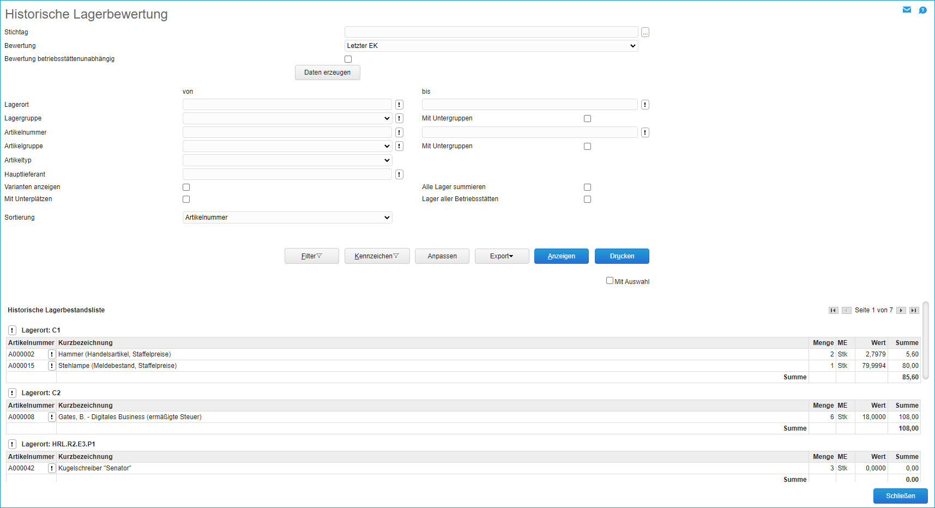Viewport: 935px width, 508px height.
Task: Focus the Hauptlieferant input field
Action: 287,174
